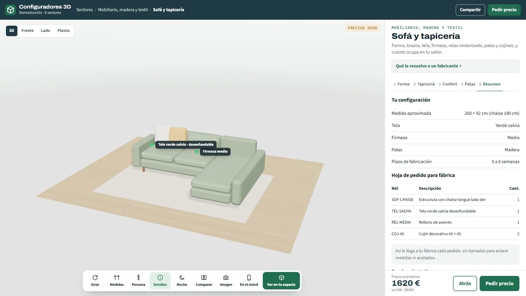Image resolution: width=526 pixels, height=296 pixels.
Task: Toggle the Persona scale figure
Action: [138, 281]
